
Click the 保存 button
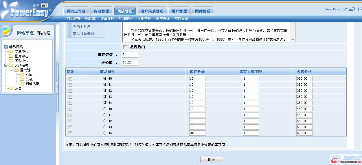pyautogui.click(x=212, y=160)
